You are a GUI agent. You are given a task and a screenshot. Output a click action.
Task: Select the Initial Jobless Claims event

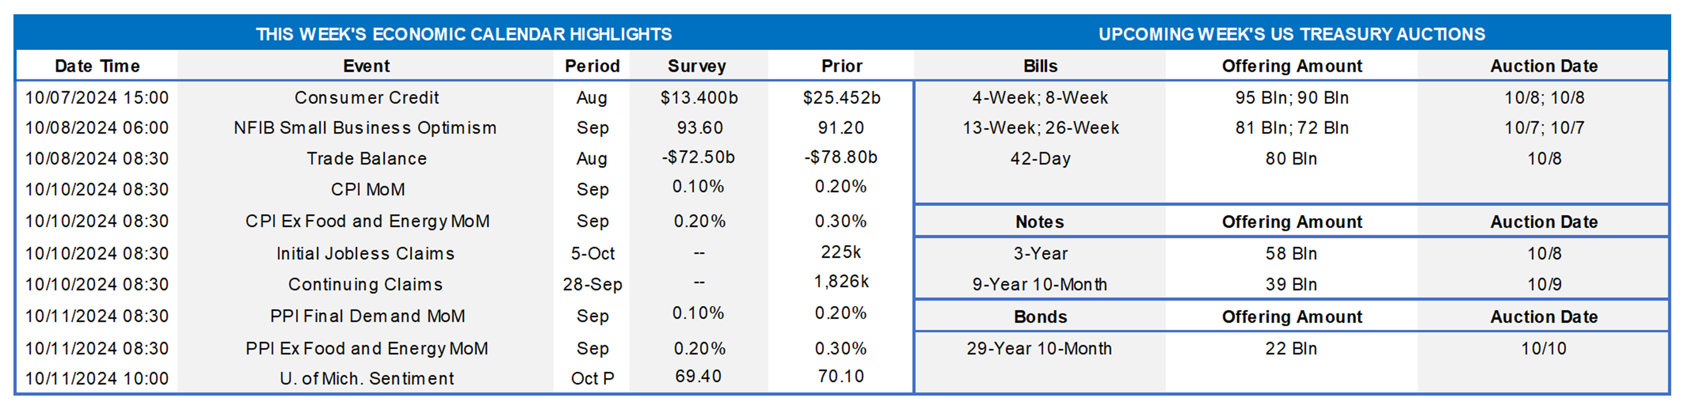365,253
